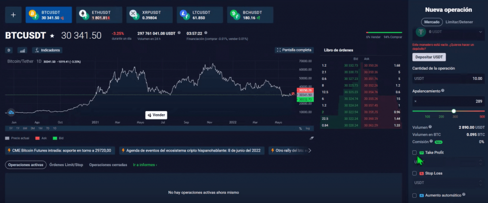Enable the Take Profit checkbox

tap(414, 153)
